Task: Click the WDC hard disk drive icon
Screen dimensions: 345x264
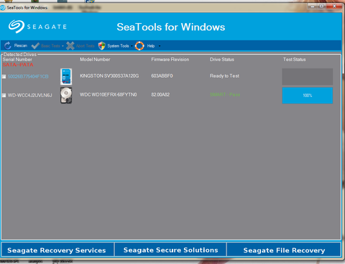Action: tap(66, 95)
